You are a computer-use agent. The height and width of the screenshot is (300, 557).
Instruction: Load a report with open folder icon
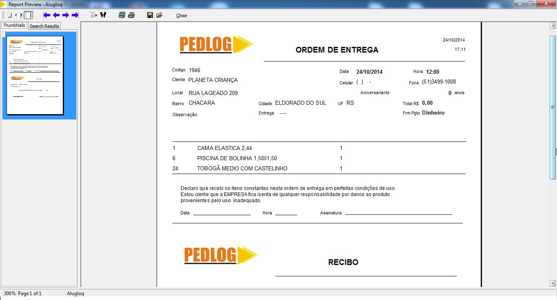click(159, 15)
